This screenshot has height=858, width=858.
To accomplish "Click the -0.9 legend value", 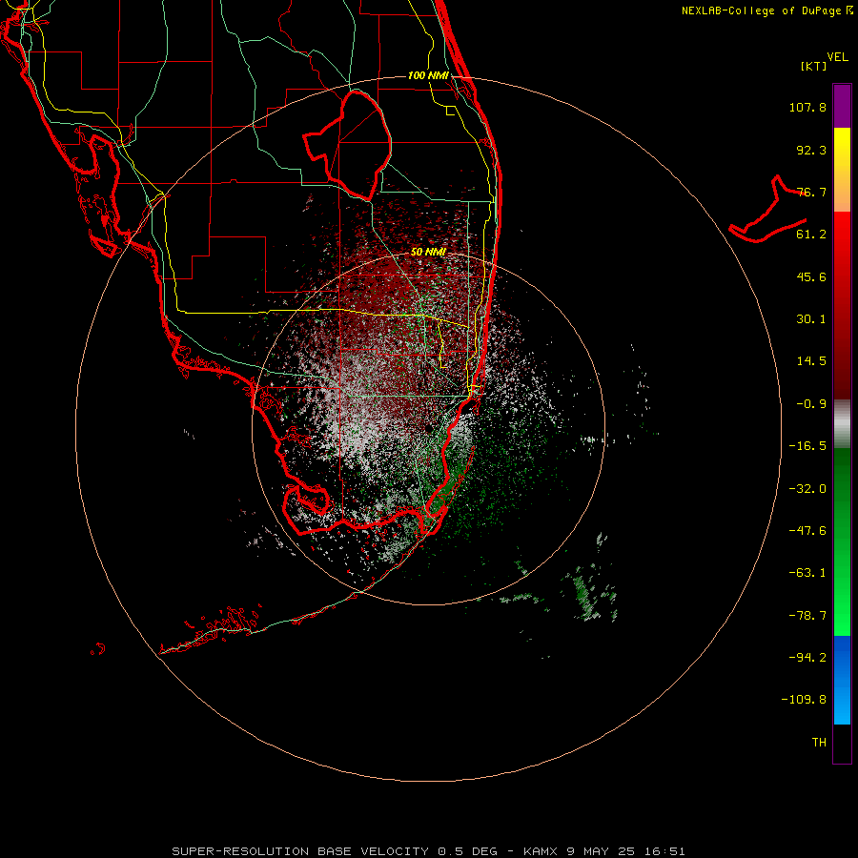I will [x=811, y=404].
